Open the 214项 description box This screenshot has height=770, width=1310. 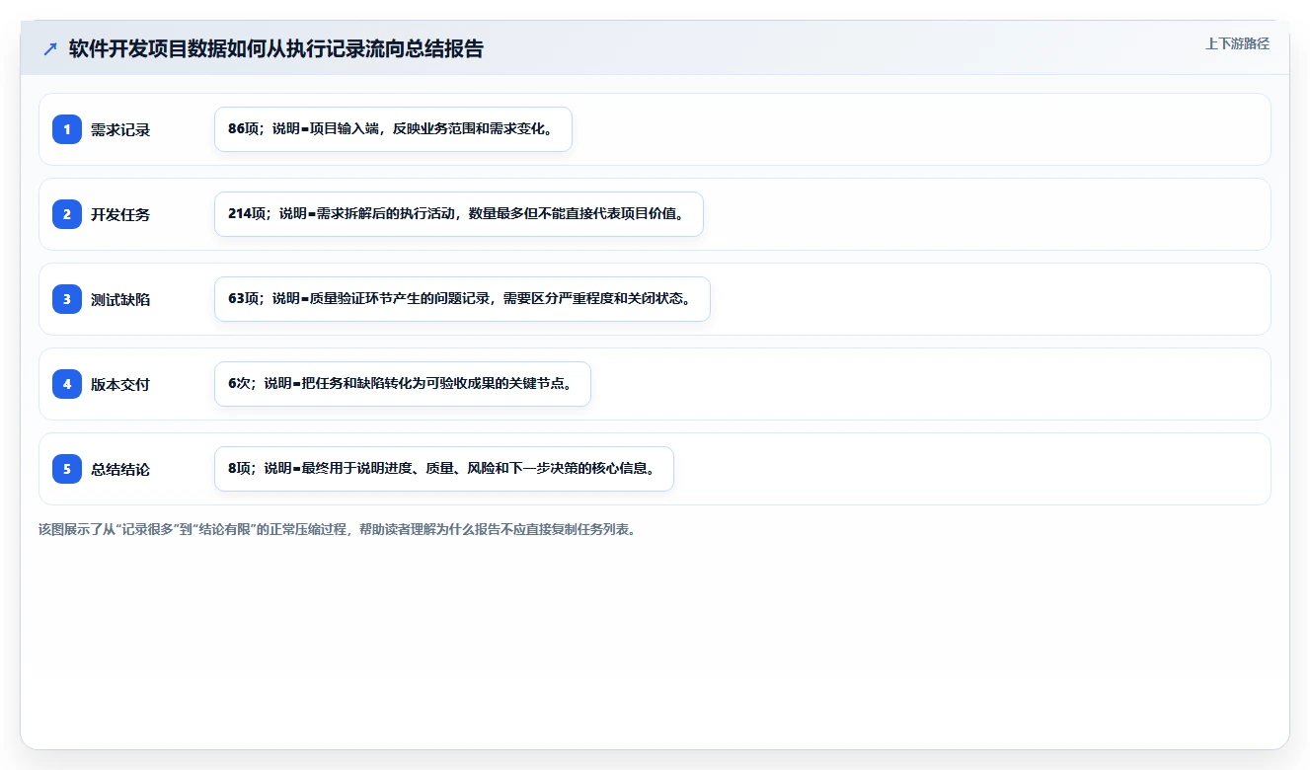(x=459, y=214)
